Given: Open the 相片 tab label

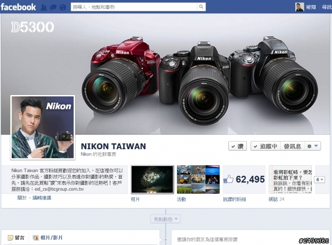Looking at the screenshot, I should (135, 199).
